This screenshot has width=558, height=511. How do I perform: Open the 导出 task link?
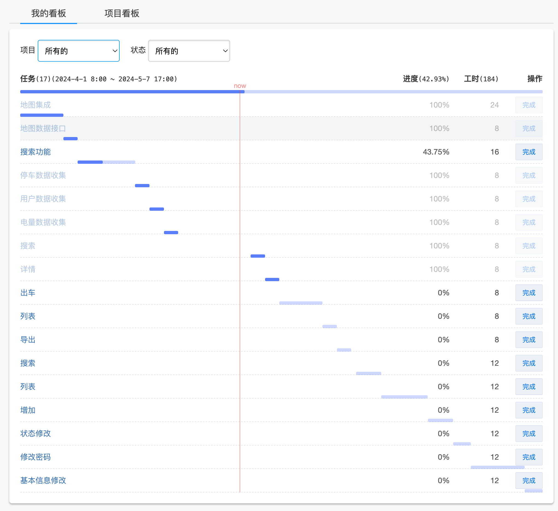coord(28,340)
